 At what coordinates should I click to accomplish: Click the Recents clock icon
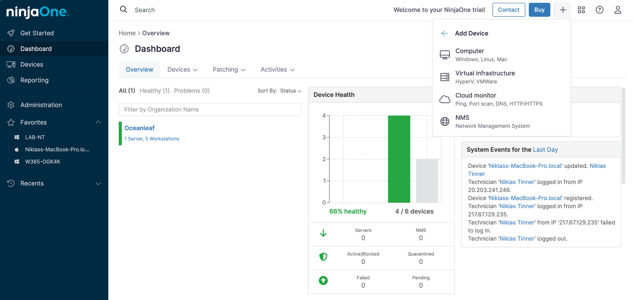(11, 183)
